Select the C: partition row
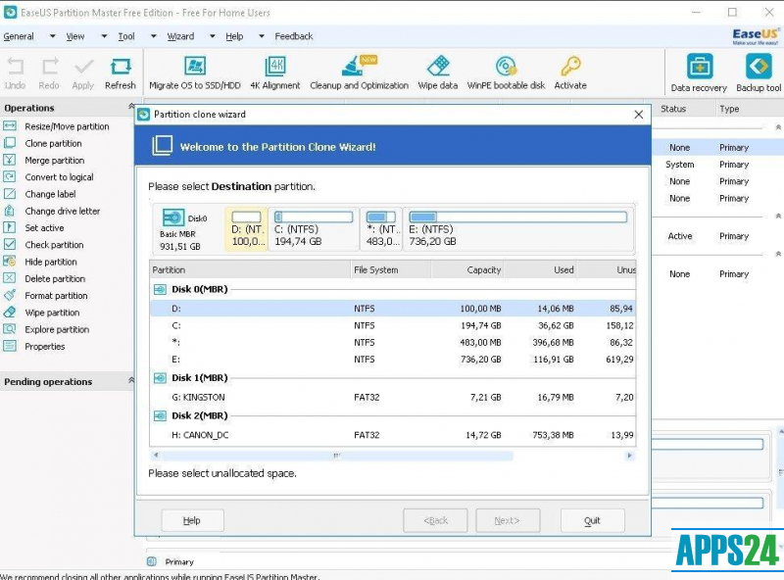 pyautogui.click(x=393, y=326)
